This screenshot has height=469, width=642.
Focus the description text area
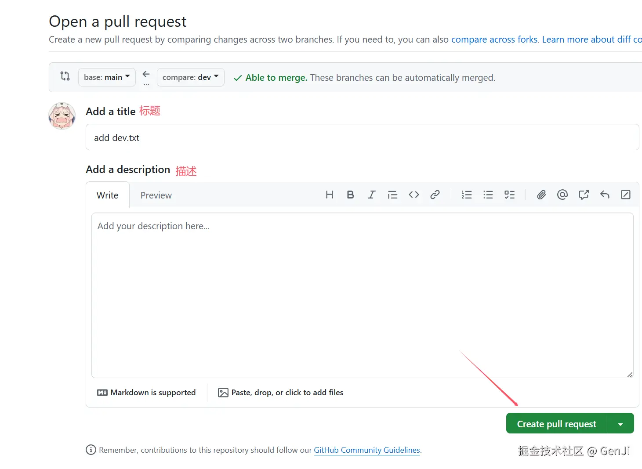362,296
